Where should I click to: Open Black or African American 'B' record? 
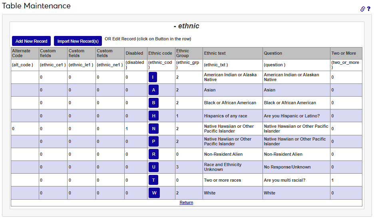click(153, 103)
